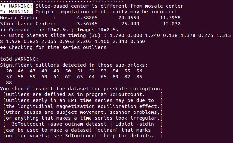Click the Mosaic Center text
Image resolution: width=233 pixels, height=143 pixels.
[x=19, y=18]
